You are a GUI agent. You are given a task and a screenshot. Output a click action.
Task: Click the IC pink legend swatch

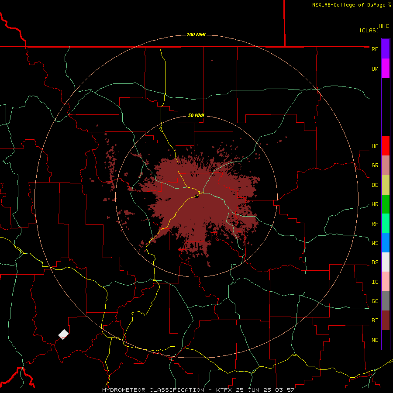coord(386,282)
